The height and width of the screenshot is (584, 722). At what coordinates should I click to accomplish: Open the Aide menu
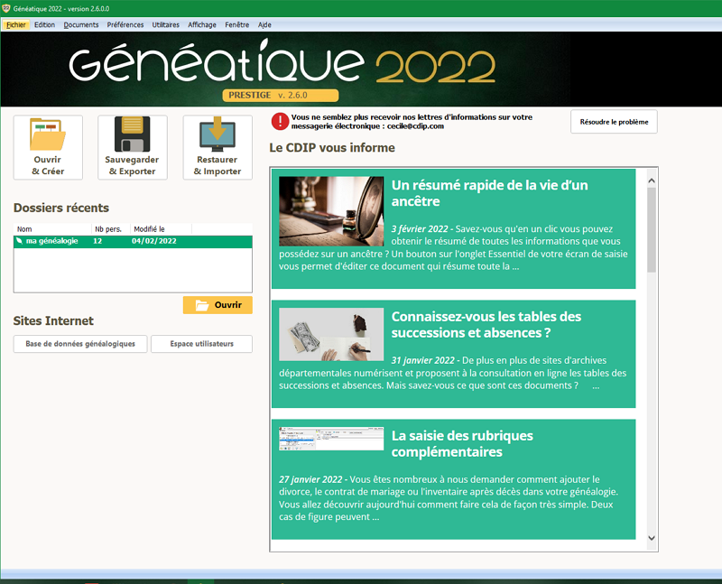point(264,25)
